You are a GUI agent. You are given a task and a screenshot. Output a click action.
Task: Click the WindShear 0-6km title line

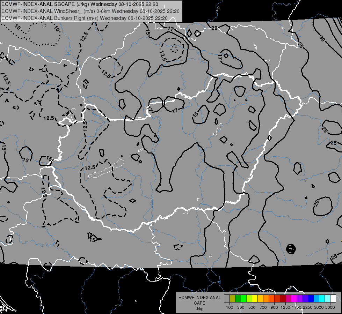click(90, 11)
